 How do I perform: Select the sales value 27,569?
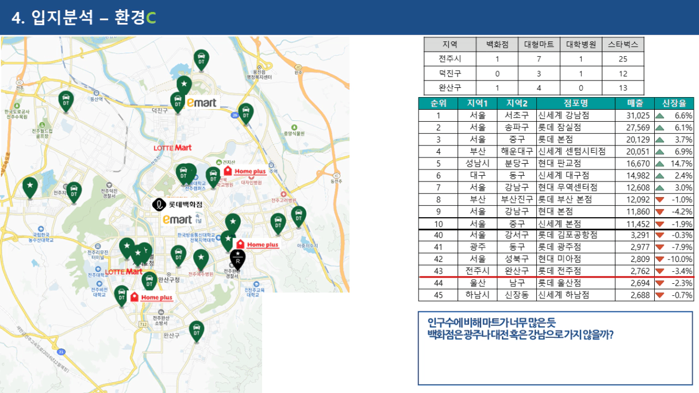(x=635, y=127)
